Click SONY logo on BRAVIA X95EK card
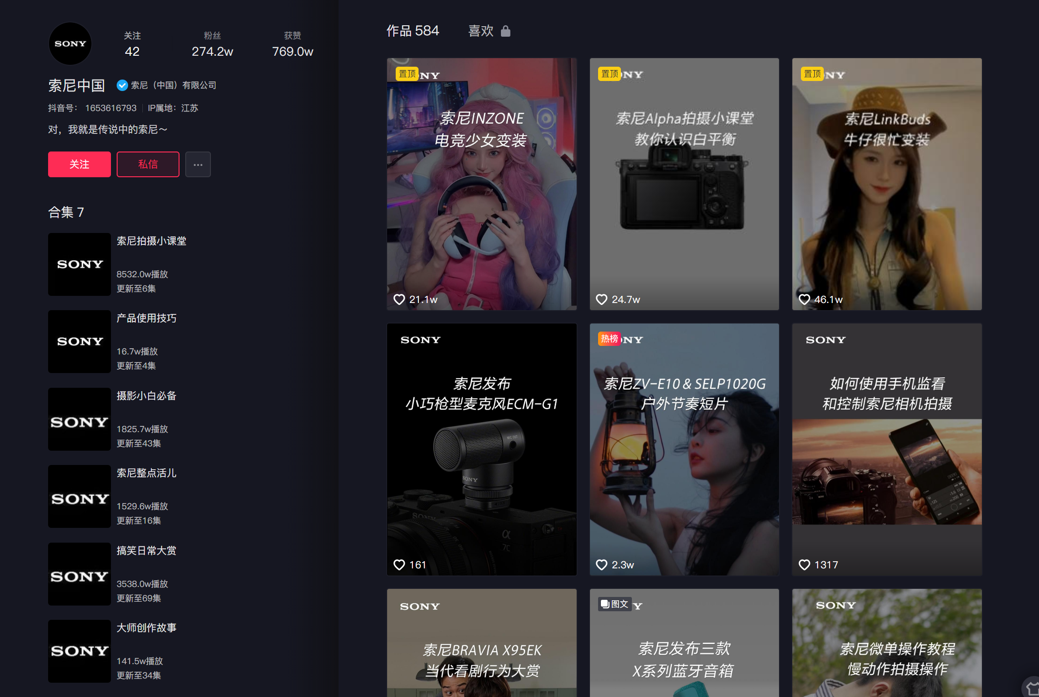The image size is (1039, 697). (420, 606)
